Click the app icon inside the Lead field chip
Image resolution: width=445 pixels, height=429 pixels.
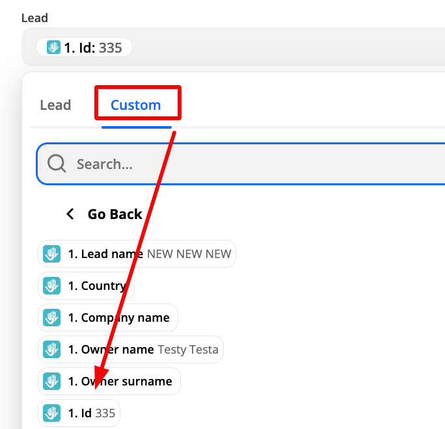pyautogui.click(x=53, y=47)
